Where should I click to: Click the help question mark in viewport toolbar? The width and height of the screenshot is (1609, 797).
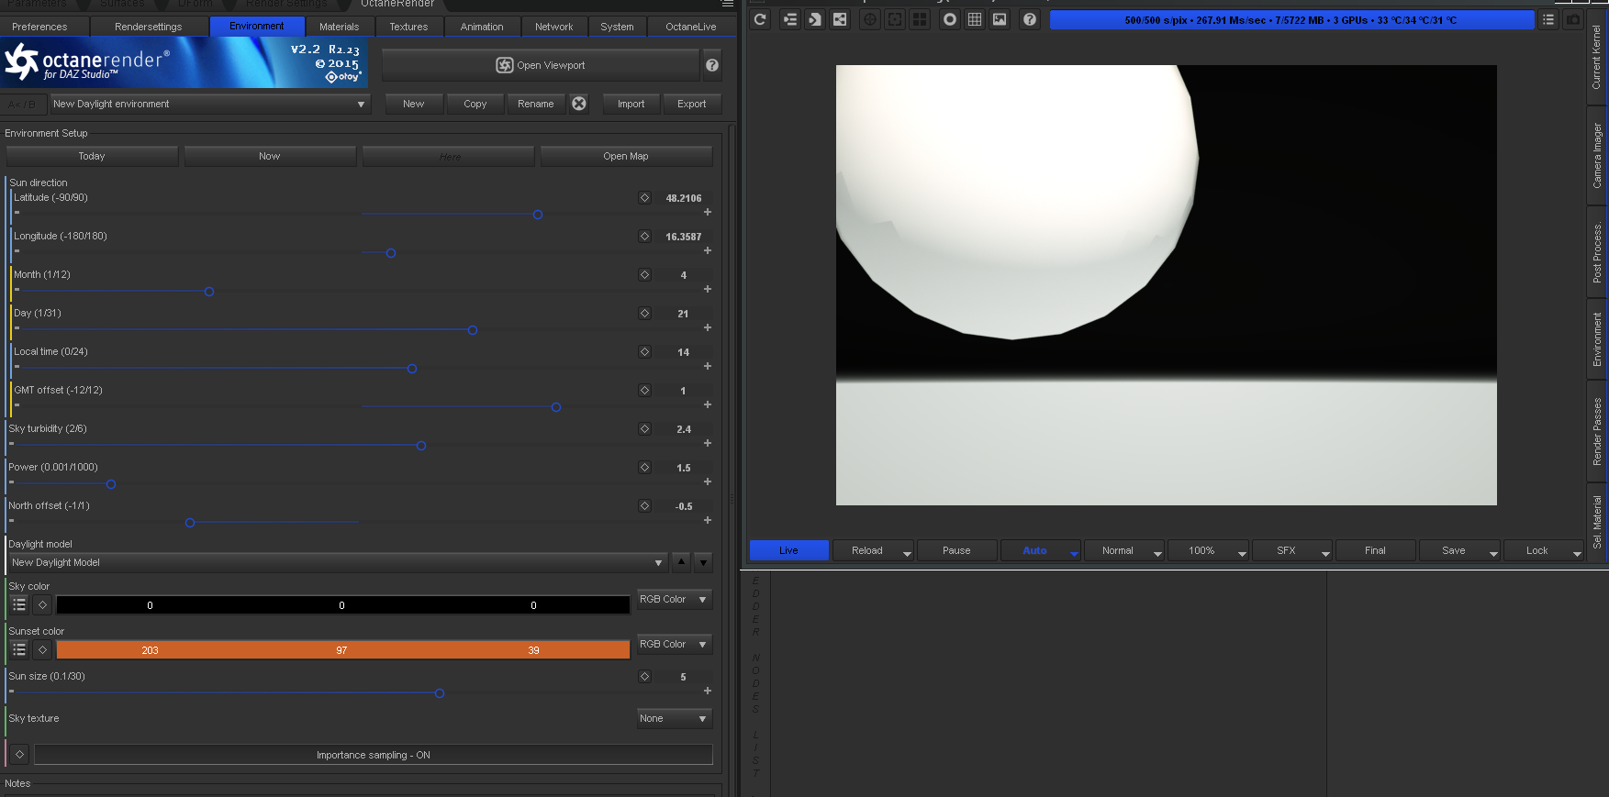[1030, 19]
